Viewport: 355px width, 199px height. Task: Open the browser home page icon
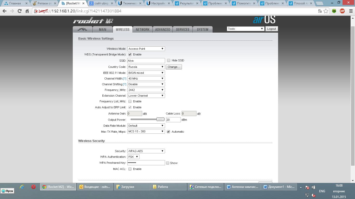click(x=27, y=11)
